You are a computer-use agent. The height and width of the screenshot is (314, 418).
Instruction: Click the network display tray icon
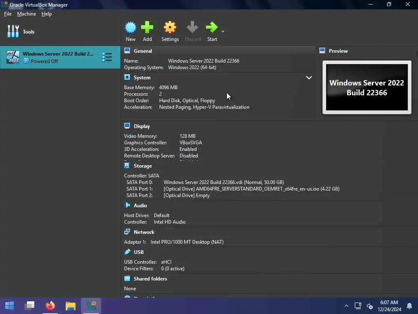(358, 306)
